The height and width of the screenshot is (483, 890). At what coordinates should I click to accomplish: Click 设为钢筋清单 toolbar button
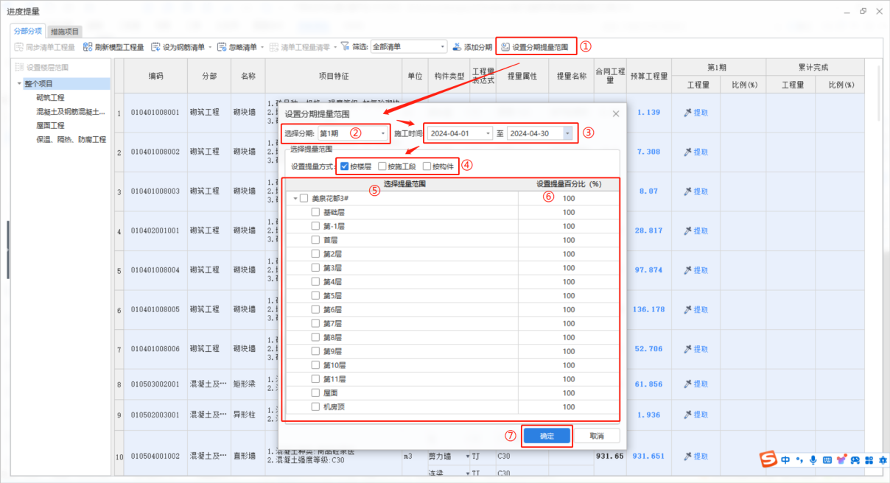pos(178,47)
